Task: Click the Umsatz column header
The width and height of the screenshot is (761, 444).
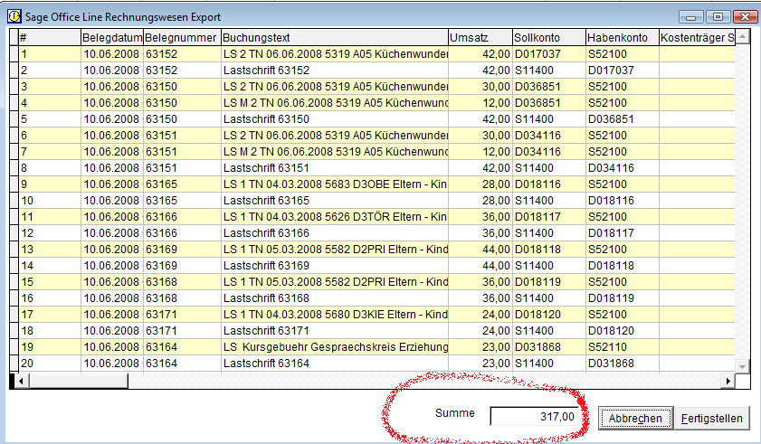Action: tap(480, 37)
